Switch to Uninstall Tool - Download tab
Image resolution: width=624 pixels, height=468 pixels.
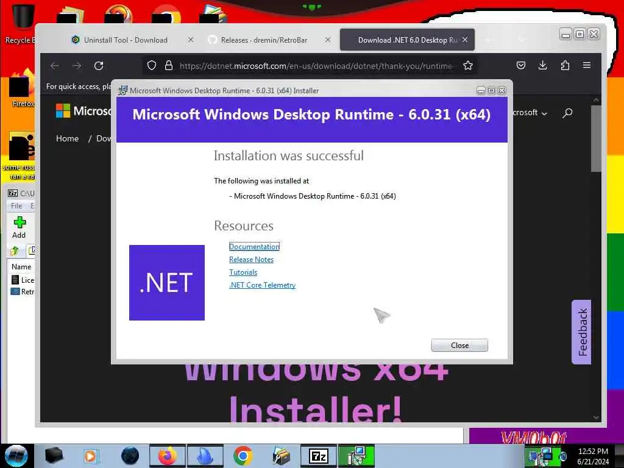pyautogui.click(x=126, y=40)
